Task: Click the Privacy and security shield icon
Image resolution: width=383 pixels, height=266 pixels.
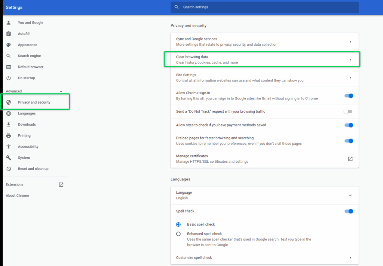Action: [9, 103]
